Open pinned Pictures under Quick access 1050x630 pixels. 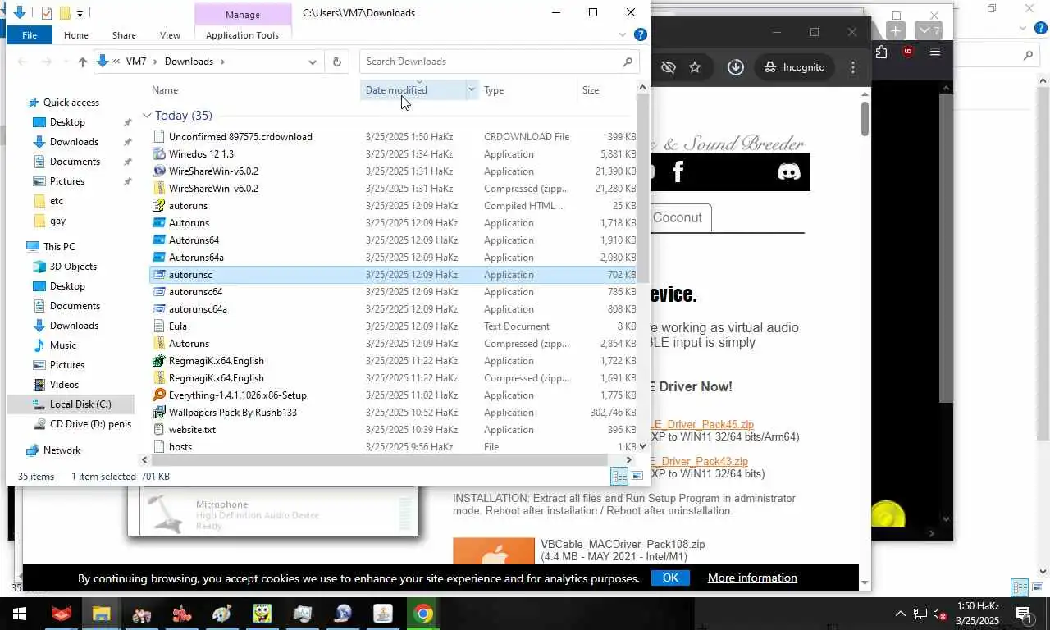click(x=66, y=181)
